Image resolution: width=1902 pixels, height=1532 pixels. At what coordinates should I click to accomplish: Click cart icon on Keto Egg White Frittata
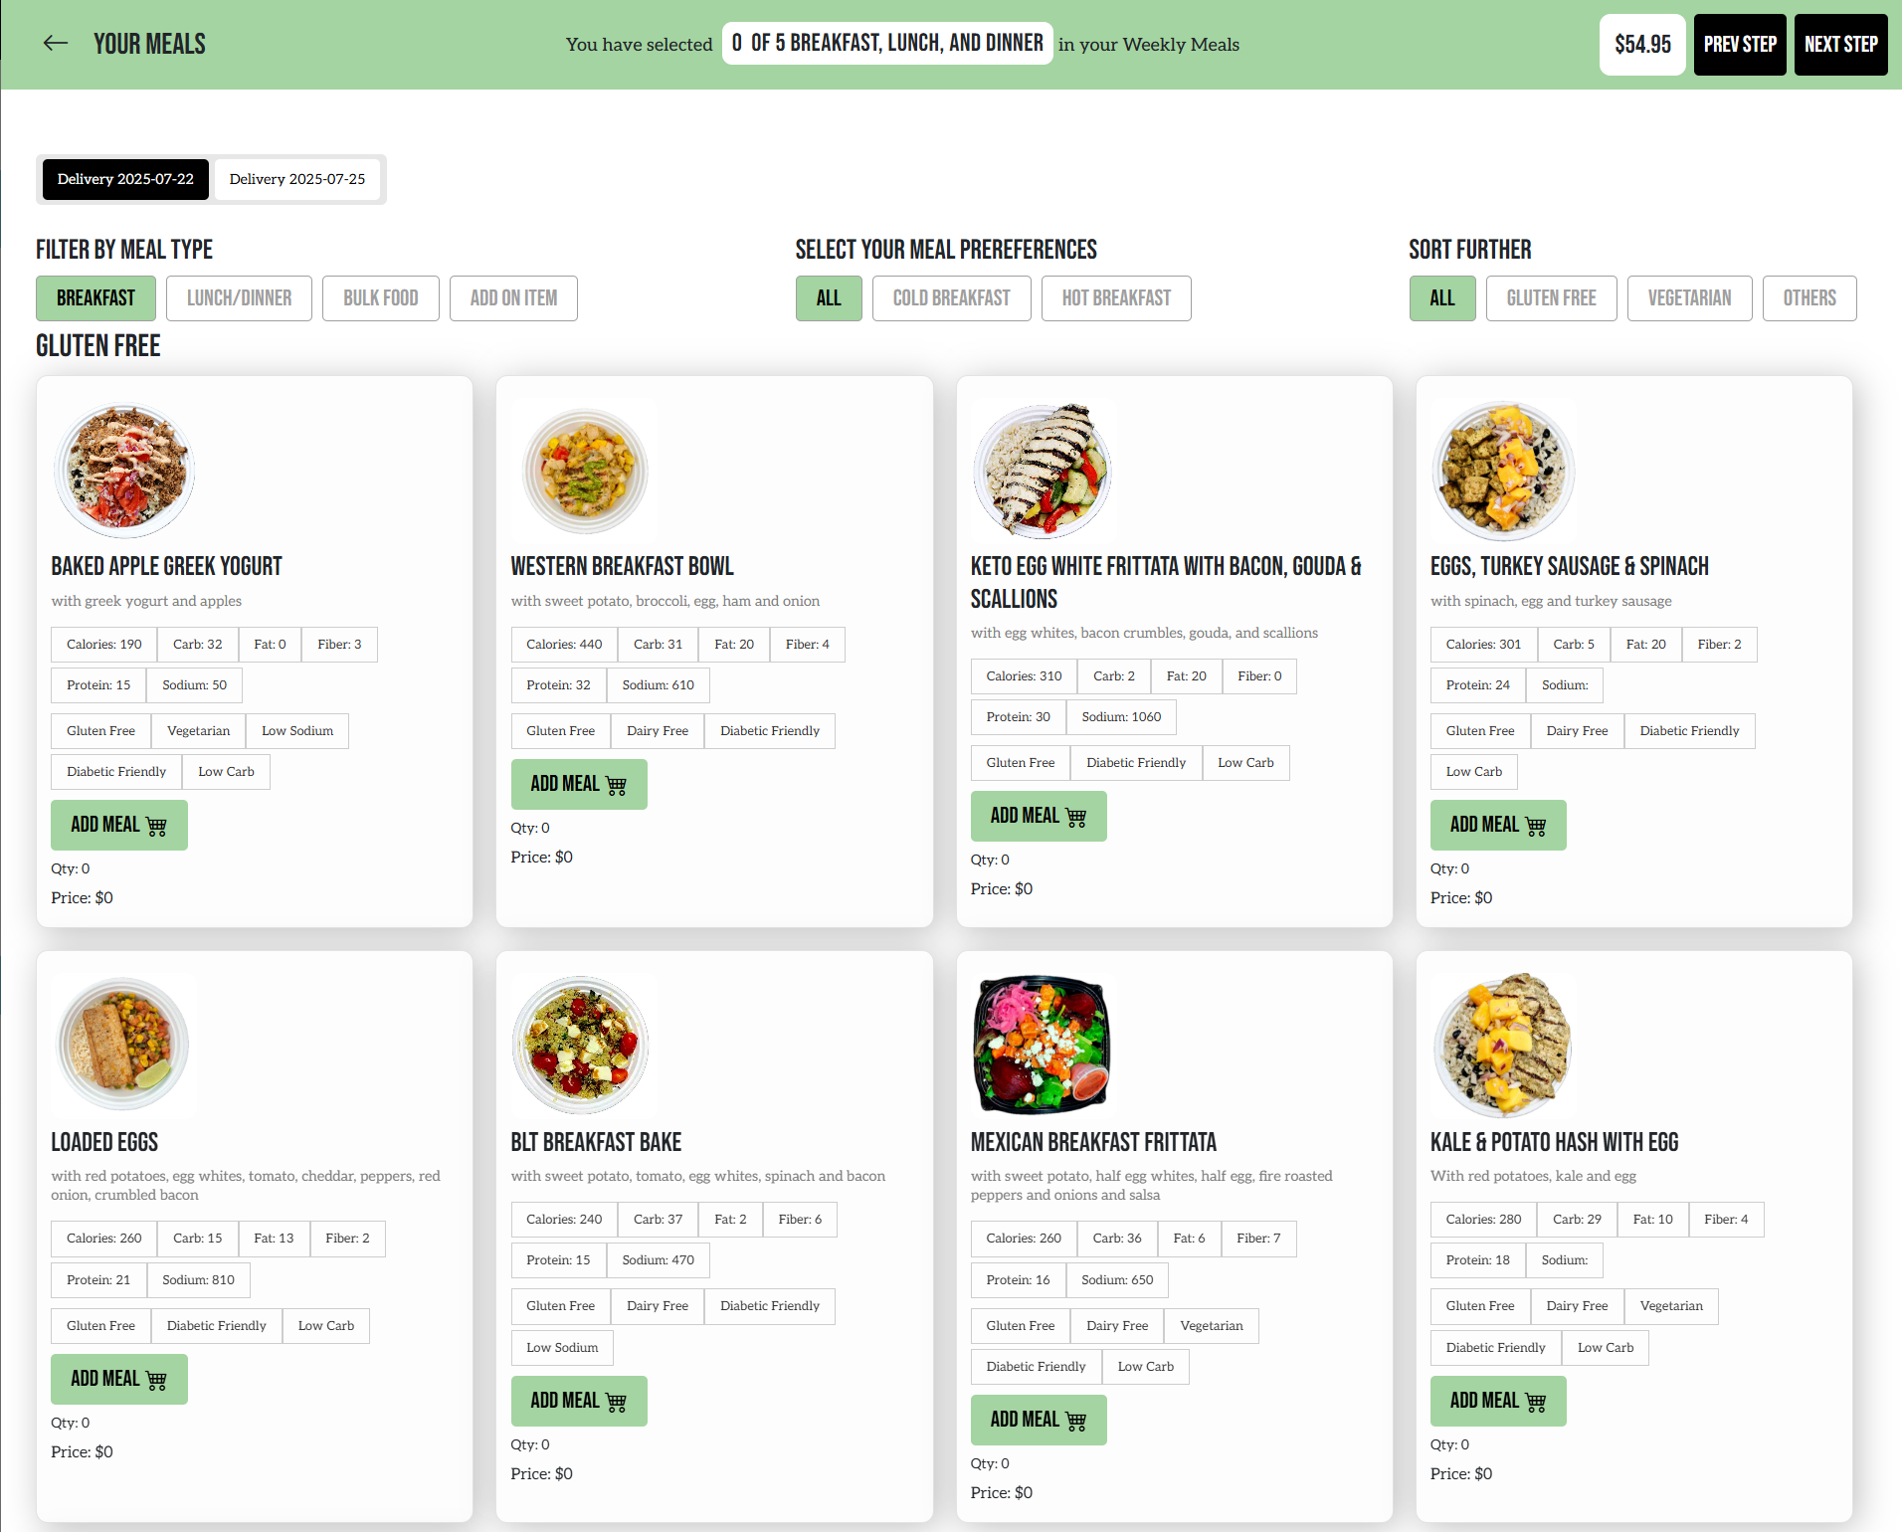click(x=1075, y=817)
